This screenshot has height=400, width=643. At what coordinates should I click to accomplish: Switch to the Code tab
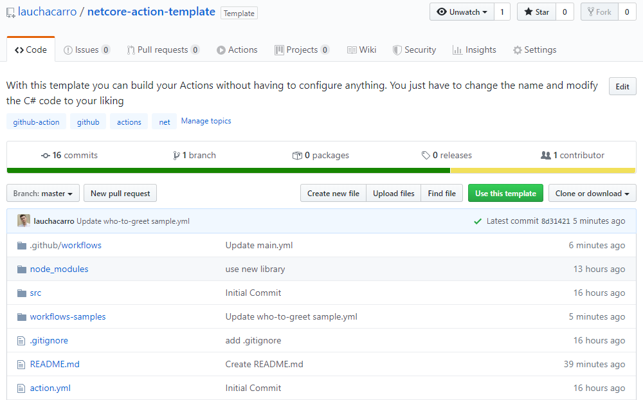(31, 50)
